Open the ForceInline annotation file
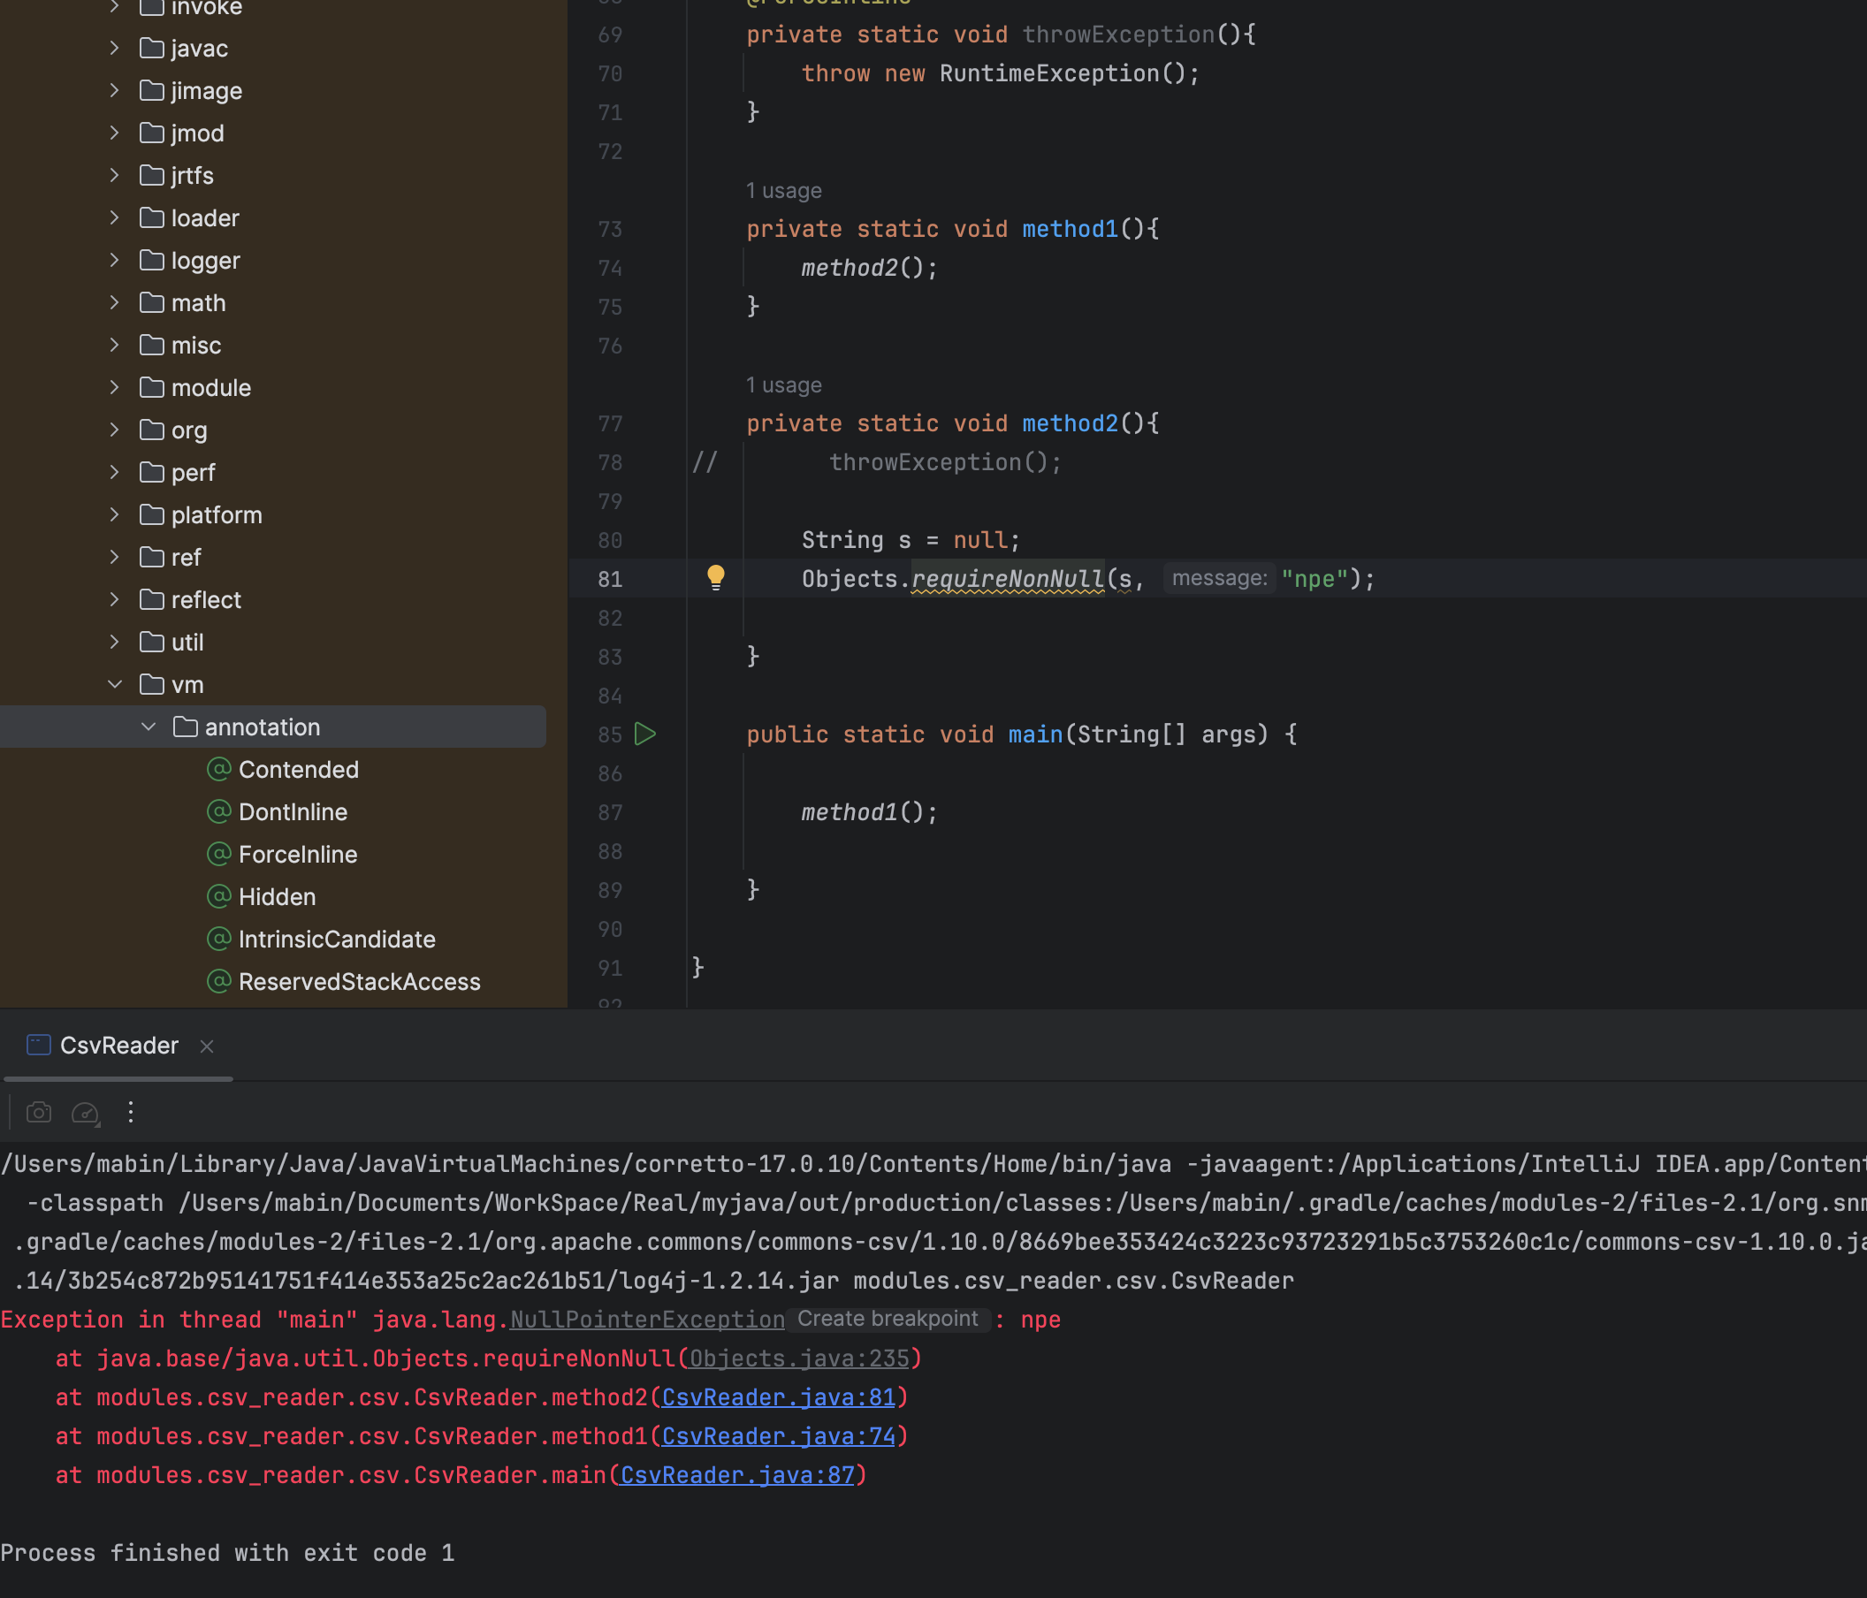 coord(297,854)
